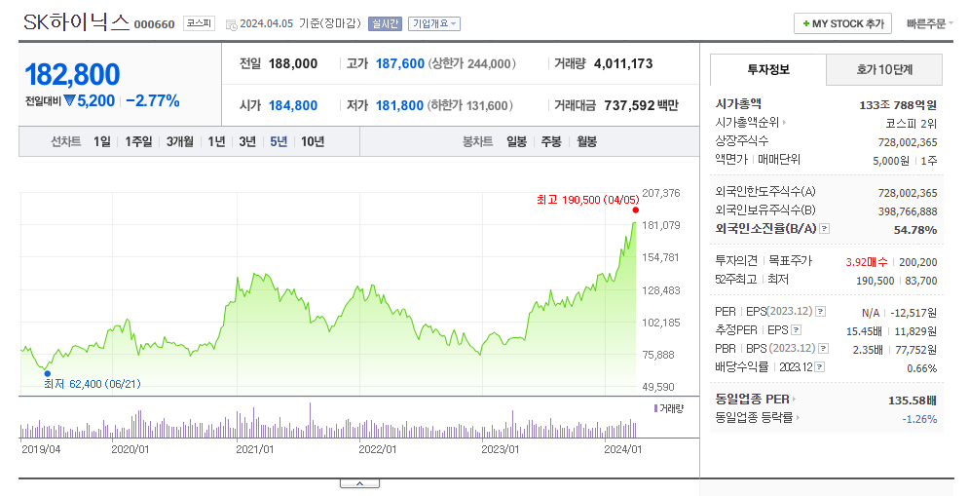Open help icon beside PER EPS(2023.12)

point(820,312)
